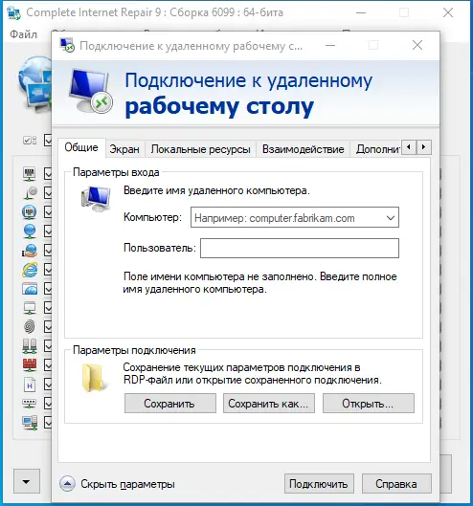The width and height of the screenshot is (473, 506).
Task: Click the plain blue globe network icon in repair list
Action: click(30, 231)
